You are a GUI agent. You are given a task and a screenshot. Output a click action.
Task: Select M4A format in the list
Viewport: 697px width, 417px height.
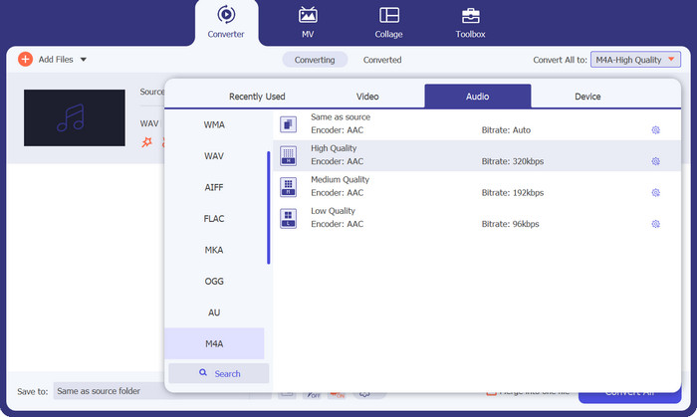coord(214,343)
